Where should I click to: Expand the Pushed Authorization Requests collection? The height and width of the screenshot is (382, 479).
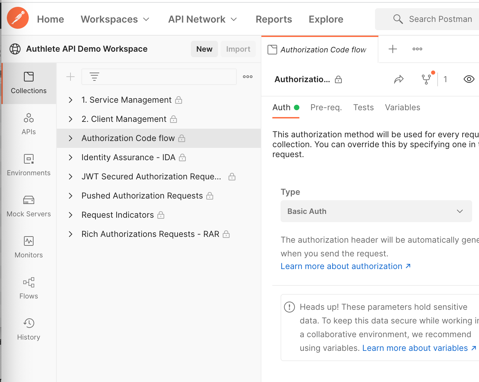(x=70, y=196)
